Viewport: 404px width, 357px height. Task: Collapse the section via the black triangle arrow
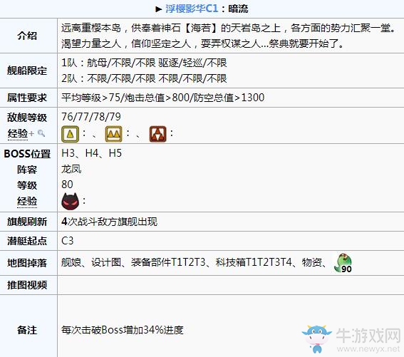[158, 9]
